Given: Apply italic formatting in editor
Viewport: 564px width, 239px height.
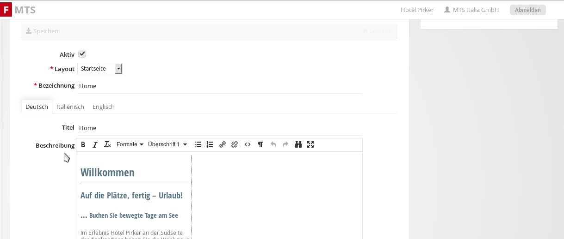Looking at the screenshot, I should 95,144.
